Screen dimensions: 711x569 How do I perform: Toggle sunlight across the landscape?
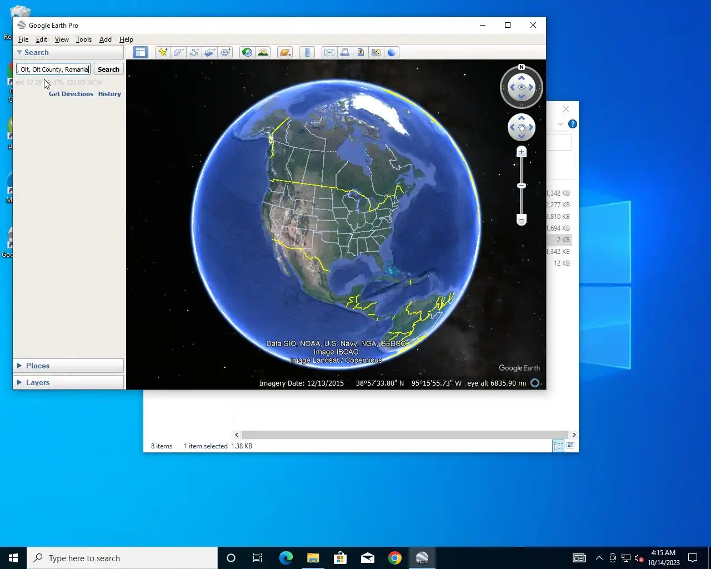point(263,52)
